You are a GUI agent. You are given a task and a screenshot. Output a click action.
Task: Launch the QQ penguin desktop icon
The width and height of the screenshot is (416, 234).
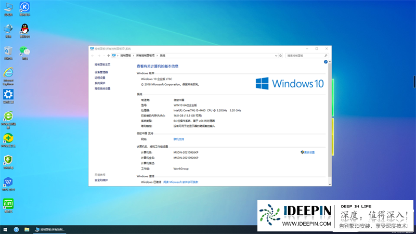pyautogui.click(x=24, y=31)
